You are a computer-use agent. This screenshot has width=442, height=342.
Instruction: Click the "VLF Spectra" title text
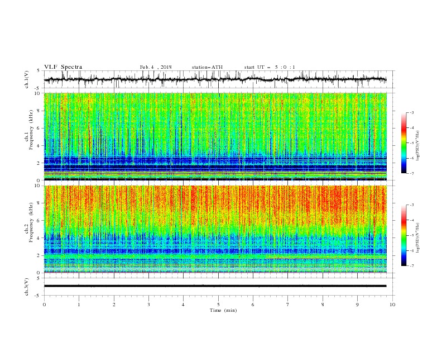63,67
